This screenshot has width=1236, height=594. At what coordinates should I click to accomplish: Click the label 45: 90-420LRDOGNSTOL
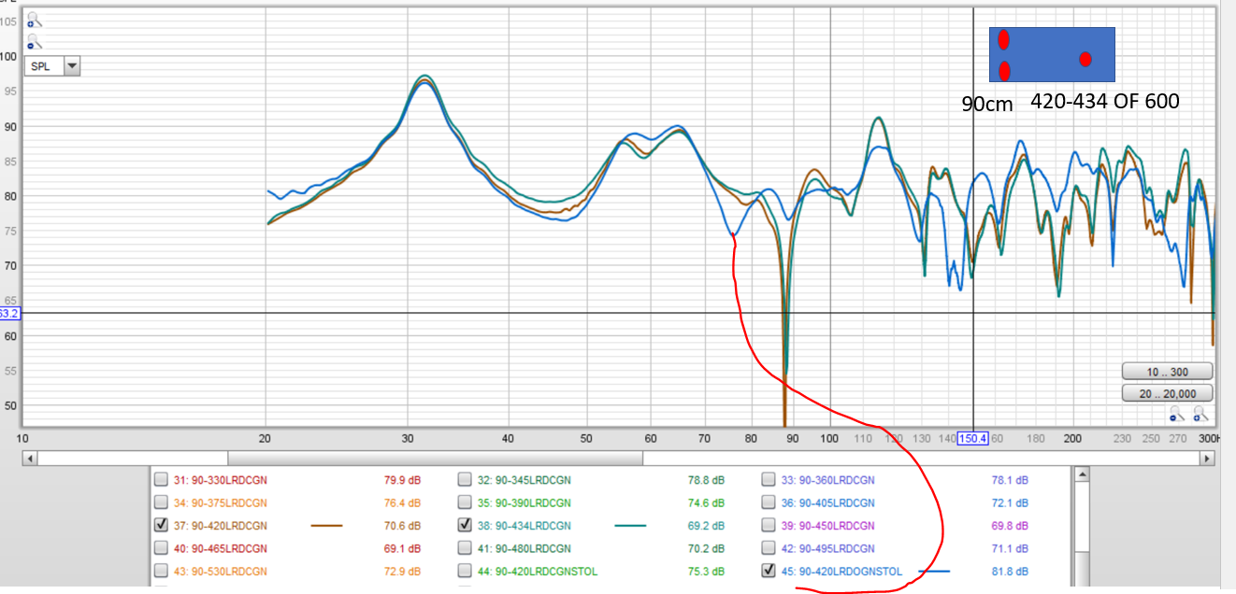pyautogui.click(x=842, y=572)
